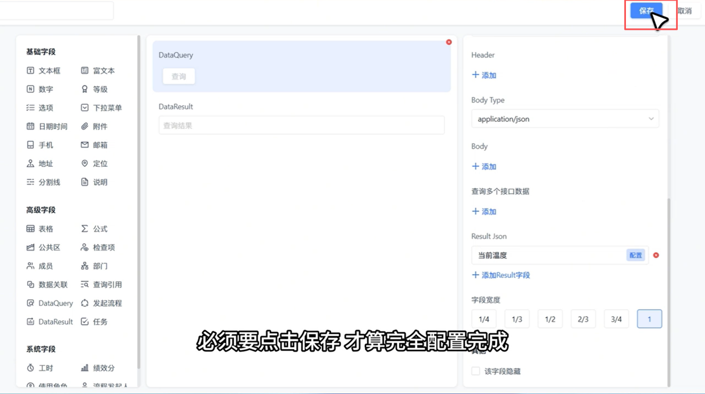Click the right settings panel scrollbar
Screen dimensions: 705x394
pyautogui.click(x=668, y=292)
